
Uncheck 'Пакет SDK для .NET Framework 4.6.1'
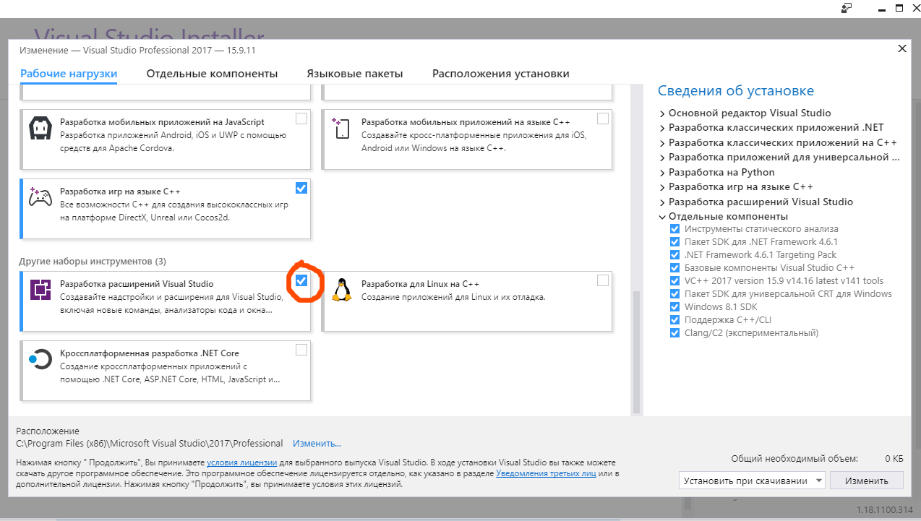[x=674, y=241]
